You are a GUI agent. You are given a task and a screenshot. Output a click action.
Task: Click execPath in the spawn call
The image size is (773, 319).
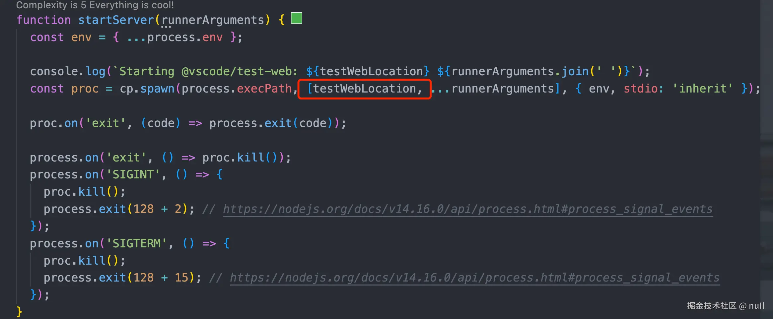tap(264, 89)
